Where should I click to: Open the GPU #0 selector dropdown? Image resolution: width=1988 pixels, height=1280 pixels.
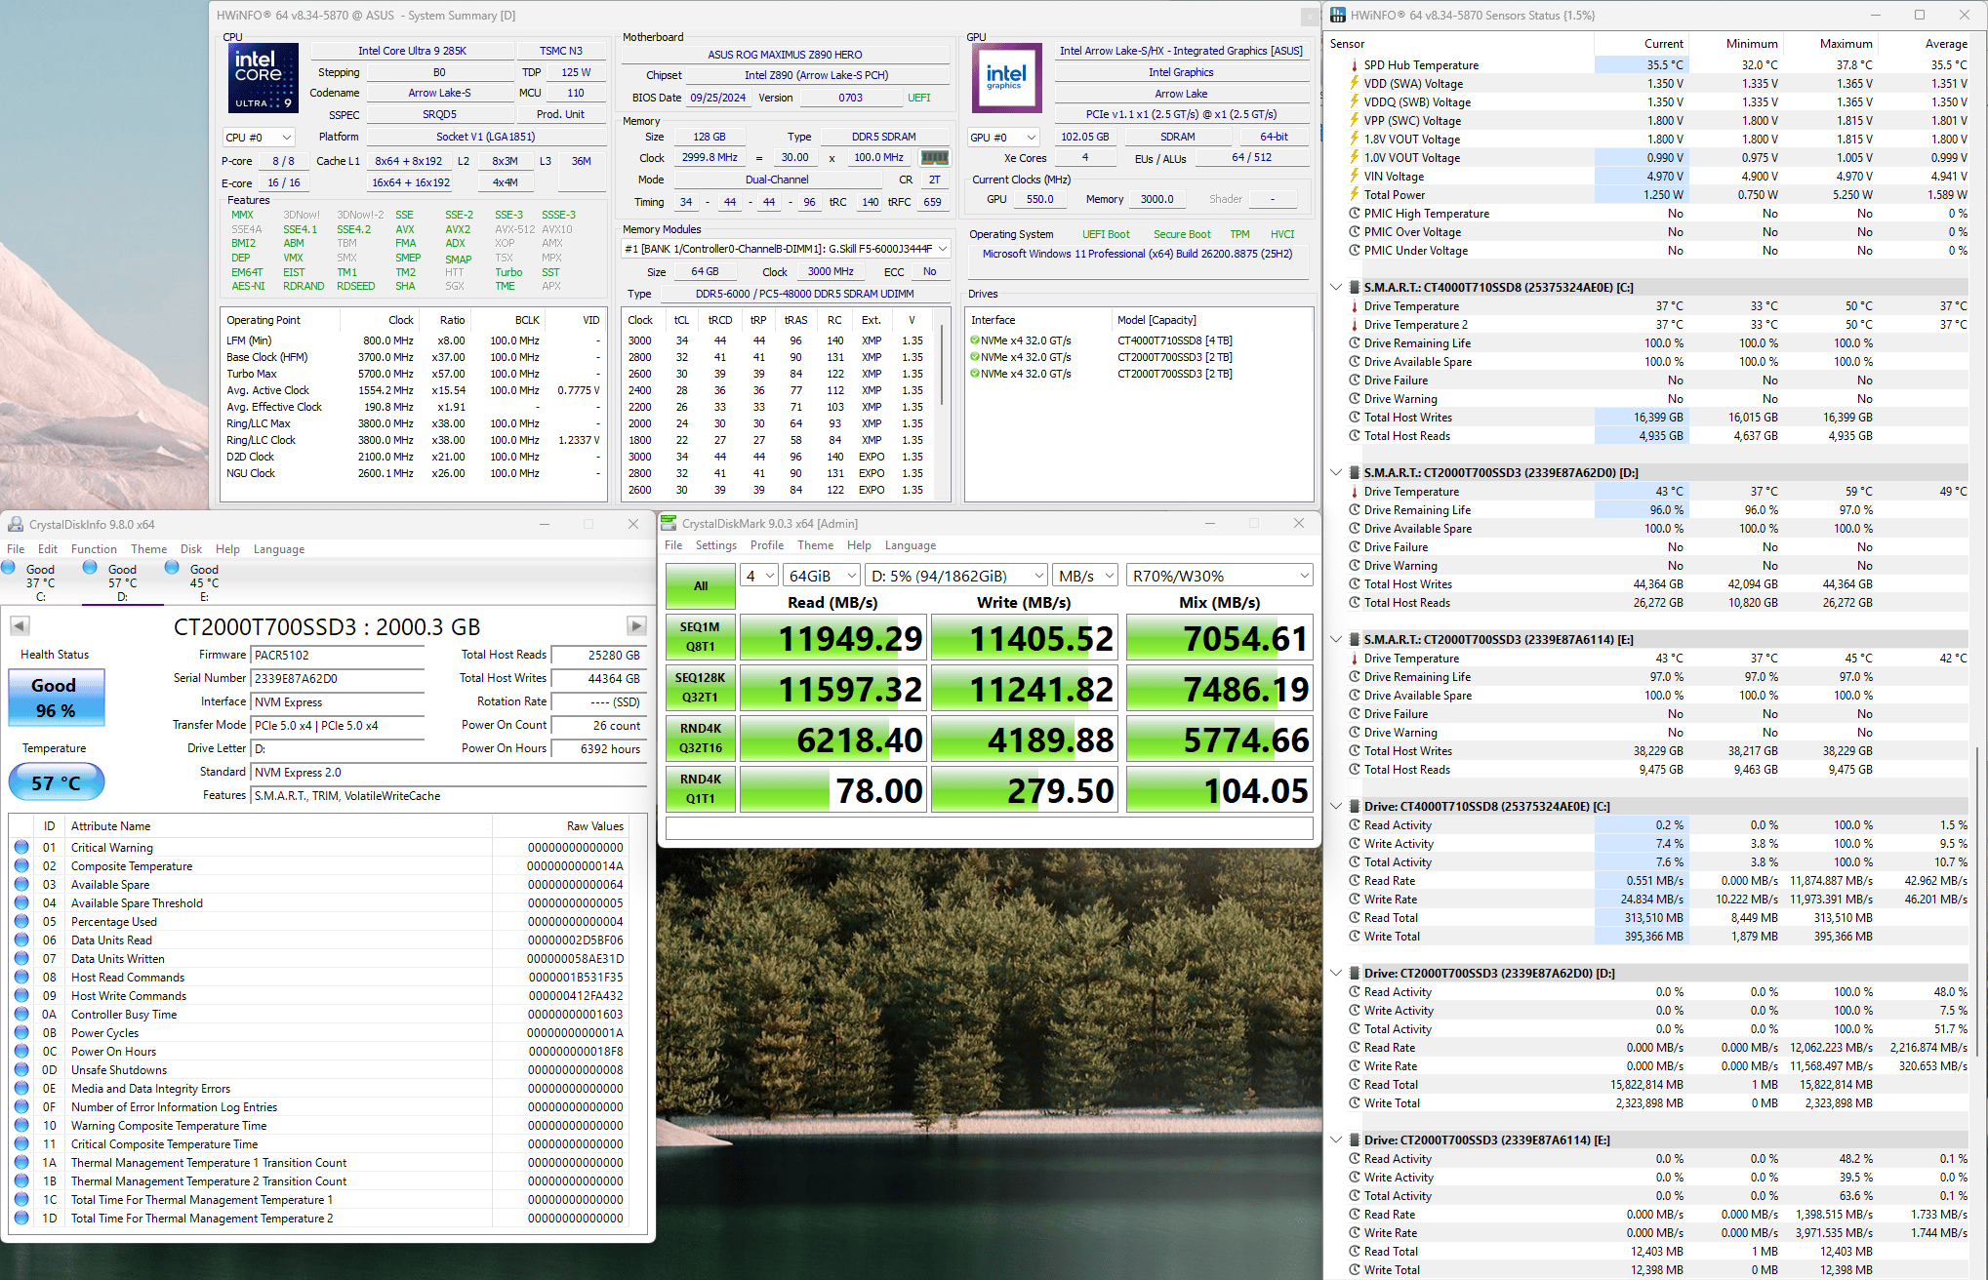[x=1004, y=138]
